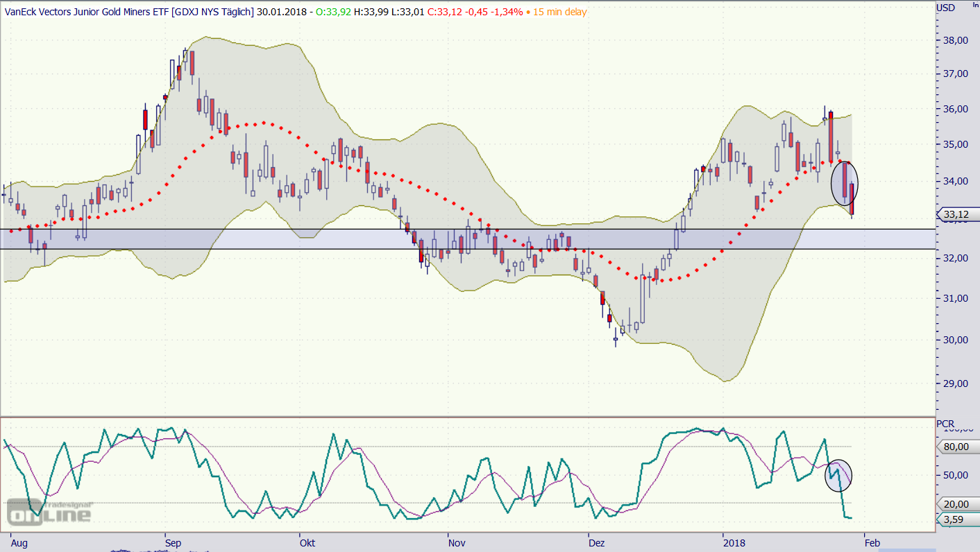This screenshot has height=552, width=980.
Task: Select the "[GDXJ NYS Täglich]" symbol text
Action: pos(212,12)
